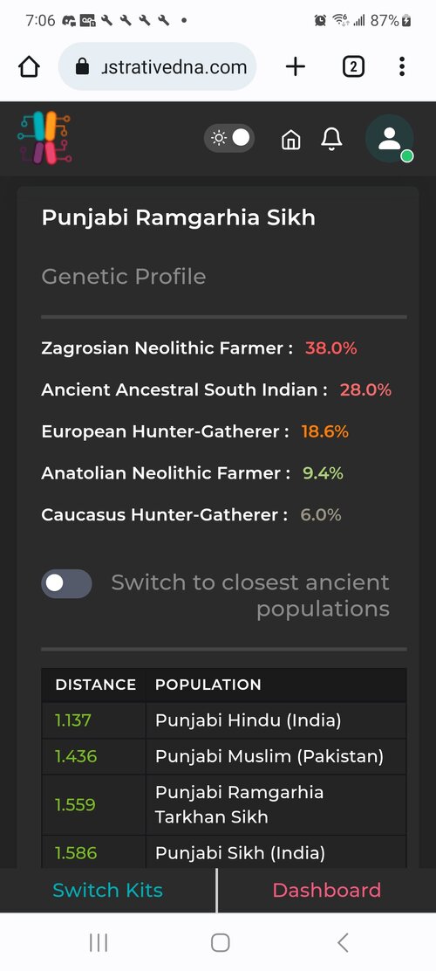Tap the Android recent apps button
Screen dimensions: 436x971
coord(99,942)
